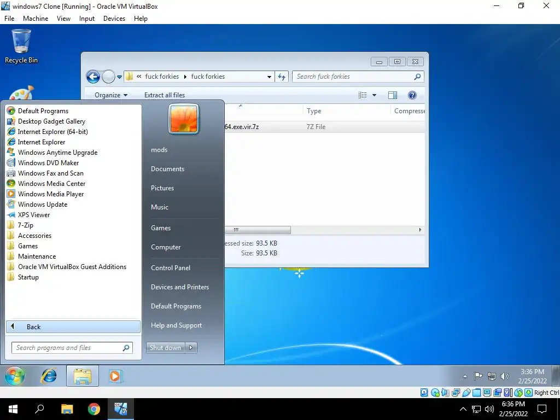Screen dimensions: 560x420
Task: Open the Organize dropdown menu
Action: tap(110, 95)
